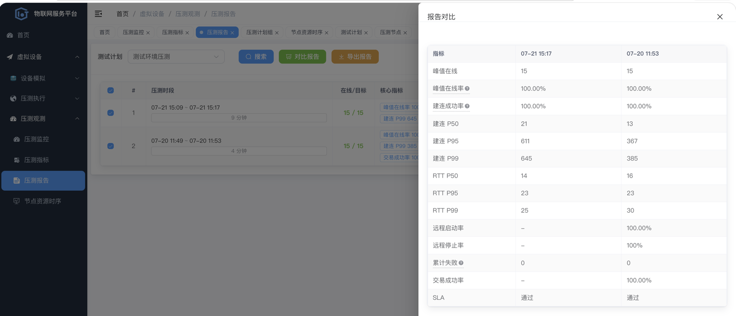Click the 设备模拟 database icon
Viewport: 736px width, 316px height.
(x=13, y=78)
